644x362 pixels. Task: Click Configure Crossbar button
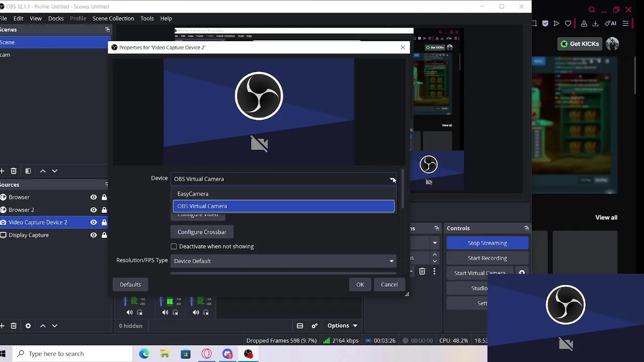pyautogui.click(x=202, y=232)
